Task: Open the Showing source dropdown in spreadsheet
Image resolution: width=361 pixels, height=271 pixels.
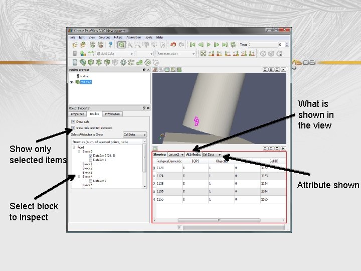Action: pyautogui.click(x=176, y=155)
